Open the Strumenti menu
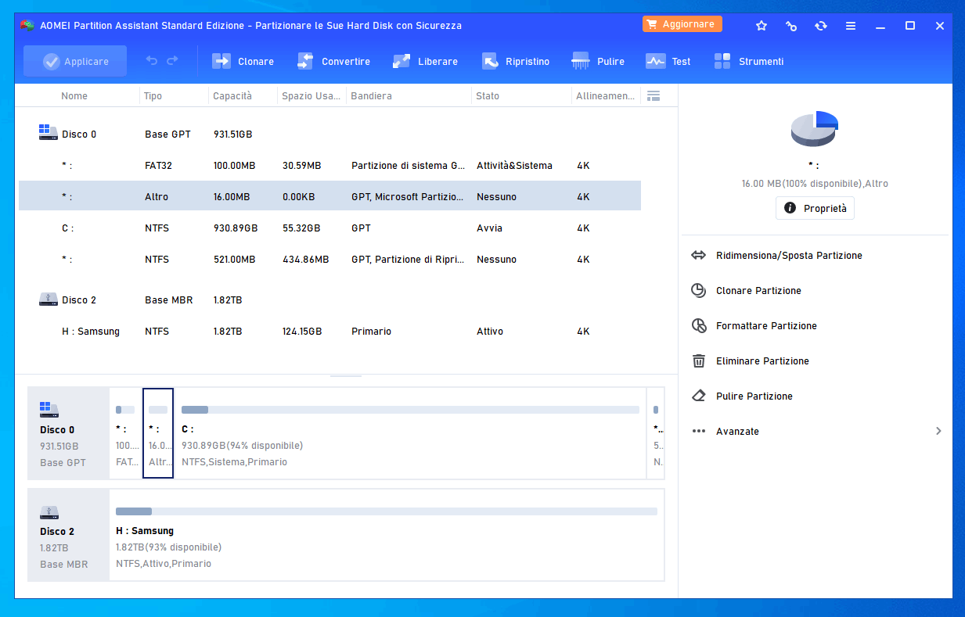The height and width of the screenshot is (617, 965). 749,61
